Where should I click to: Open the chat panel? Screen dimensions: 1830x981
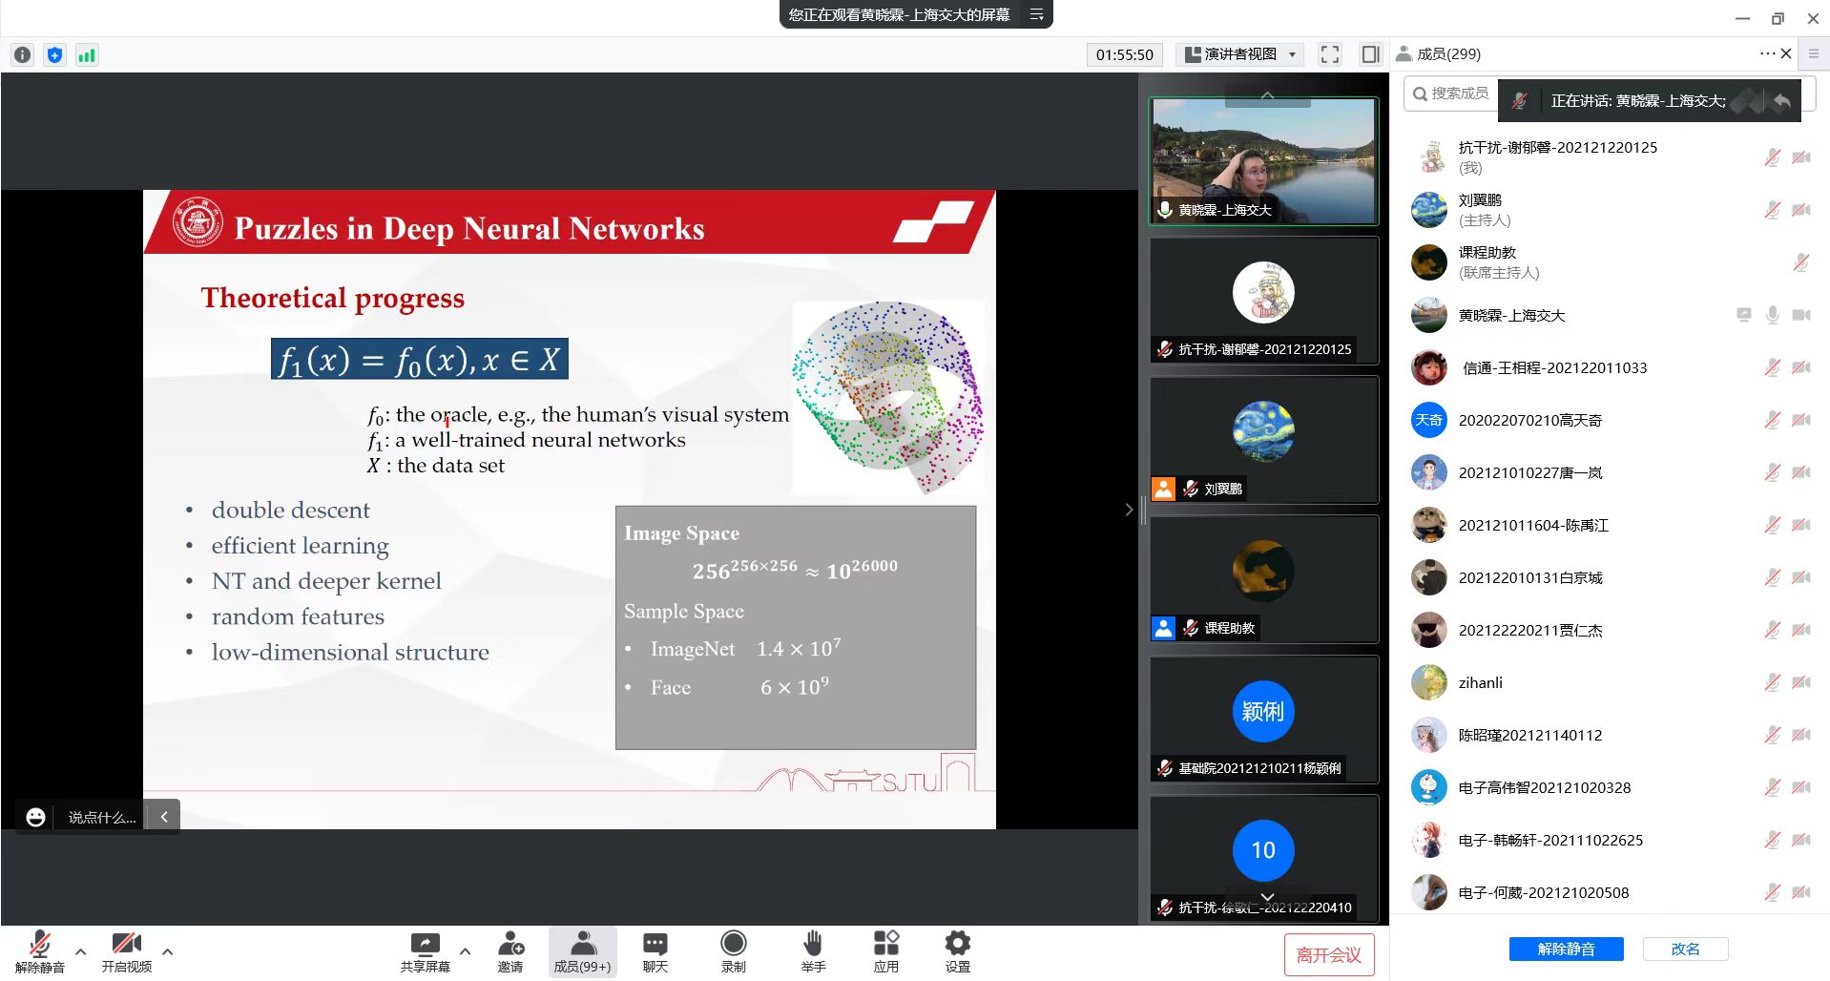tap(655, 945)
